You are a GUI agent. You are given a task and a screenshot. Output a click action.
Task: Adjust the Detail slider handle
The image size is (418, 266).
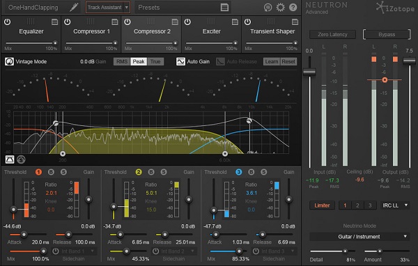click(x=346, y=251)
